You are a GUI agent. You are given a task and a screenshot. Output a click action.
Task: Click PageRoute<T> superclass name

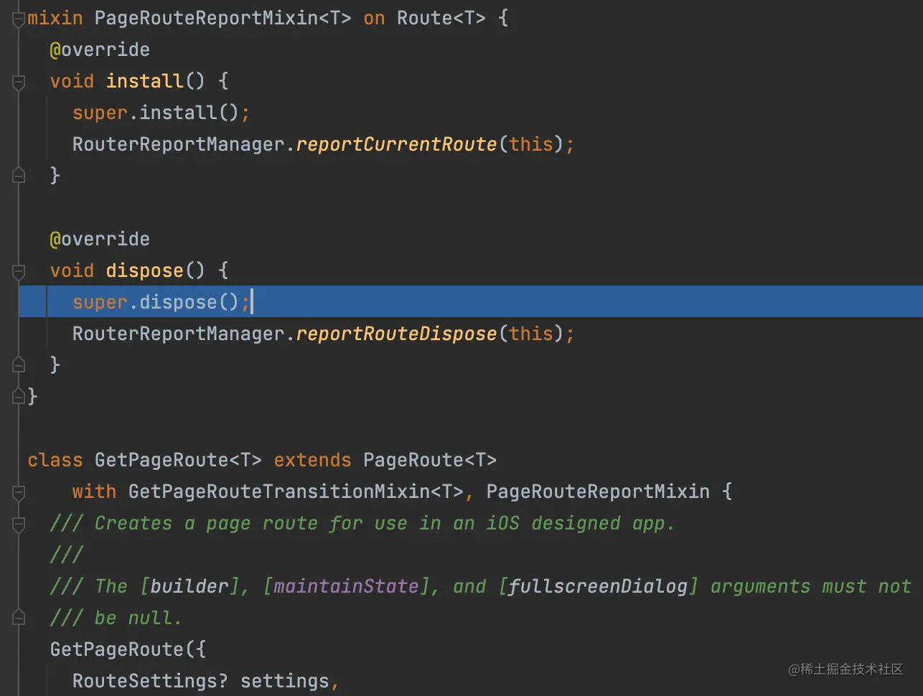(x=430, y=460)
